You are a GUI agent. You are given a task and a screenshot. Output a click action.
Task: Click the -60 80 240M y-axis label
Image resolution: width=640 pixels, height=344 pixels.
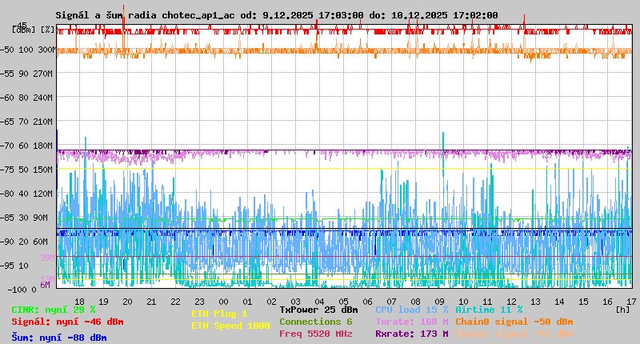coord(32,97)
